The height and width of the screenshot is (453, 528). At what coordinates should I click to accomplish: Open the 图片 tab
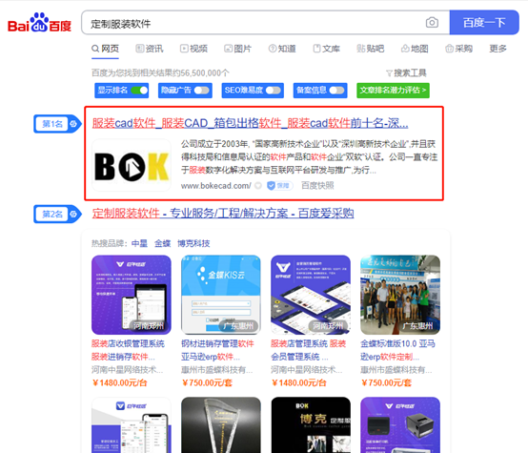click(x=237, y=49)
